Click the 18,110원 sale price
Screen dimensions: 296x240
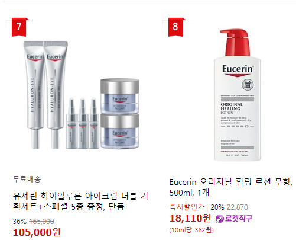(190, 218)
